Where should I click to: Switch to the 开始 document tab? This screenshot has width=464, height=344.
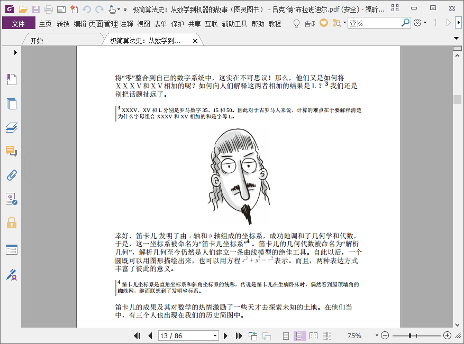[63, 41]
